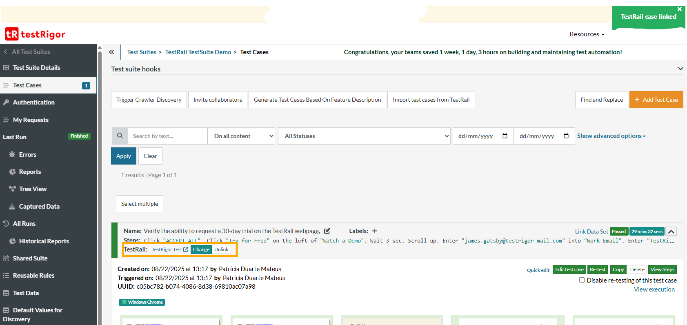Click Link Data Set link
This screenshot has width=687, height=325.
click(591, 232)
